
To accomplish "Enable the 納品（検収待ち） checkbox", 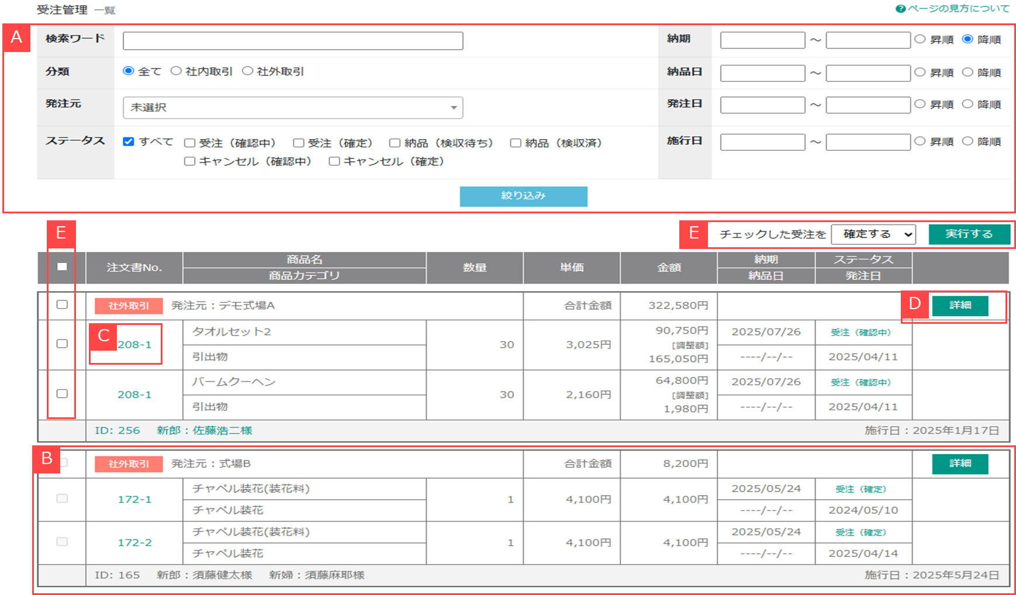I will point(395,143).
